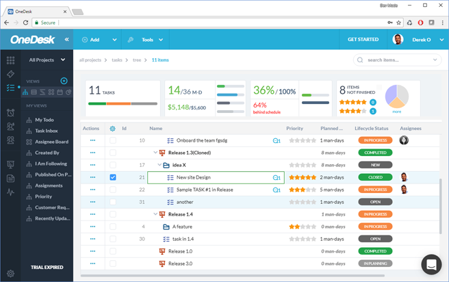Open the apps grid icon in left rail
Screen dimensions: 449x282
pyautogui.click(x=10, y=60)
